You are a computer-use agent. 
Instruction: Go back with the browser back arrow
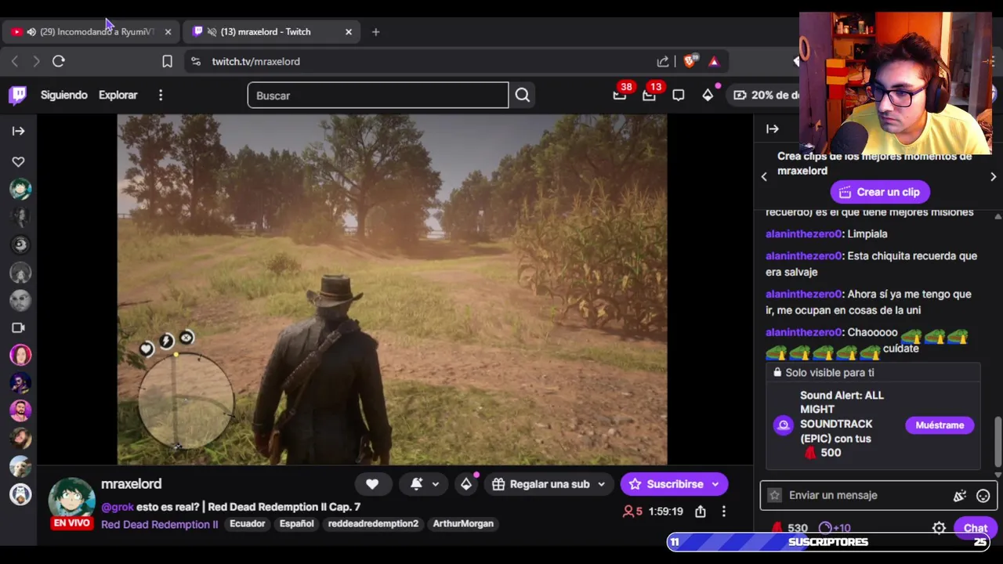15,61
